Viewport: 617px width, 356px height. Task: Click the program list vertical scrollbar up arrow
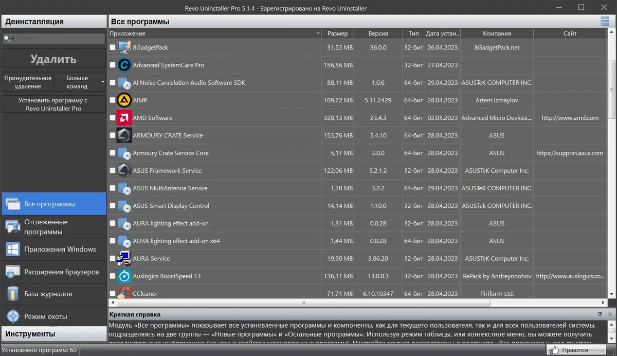(612, 32)
